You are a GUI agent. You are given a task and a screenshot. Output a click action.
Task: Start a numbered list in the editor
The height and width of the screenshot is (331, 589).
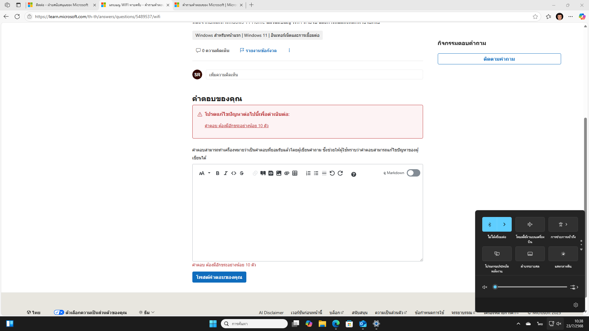click(308, 173)
